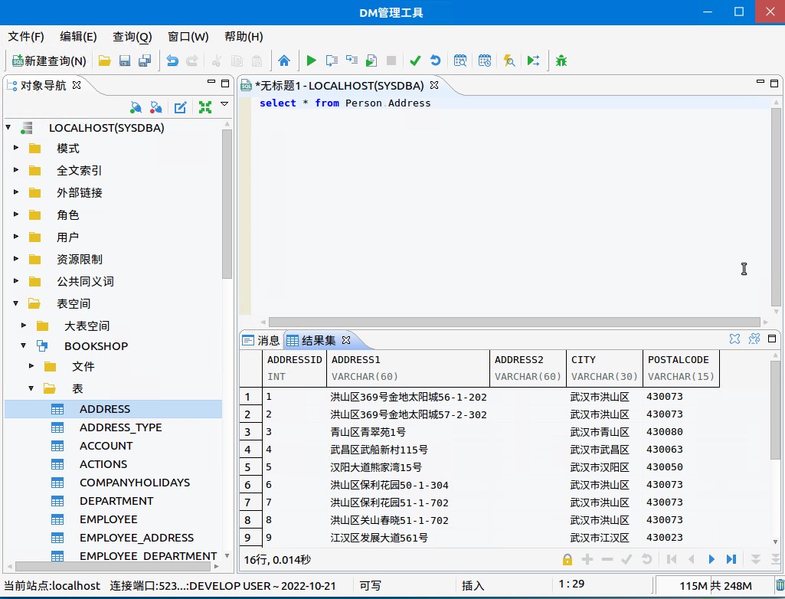Maximize the result panel square icon
Viewport: 785px width, 599px height.
tap(772, 339)
